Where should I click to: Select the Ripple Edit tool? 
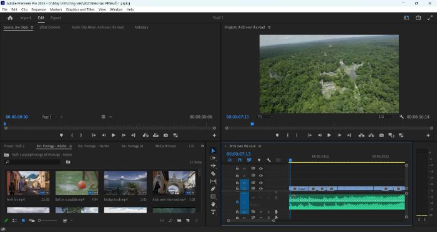click(214, 166)
